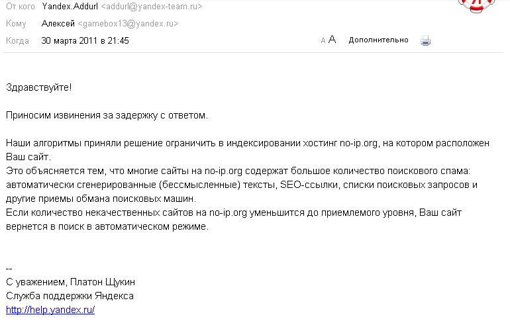Open the help.yandex.ru link
510x323 pixels.
(x=50, y=310)
